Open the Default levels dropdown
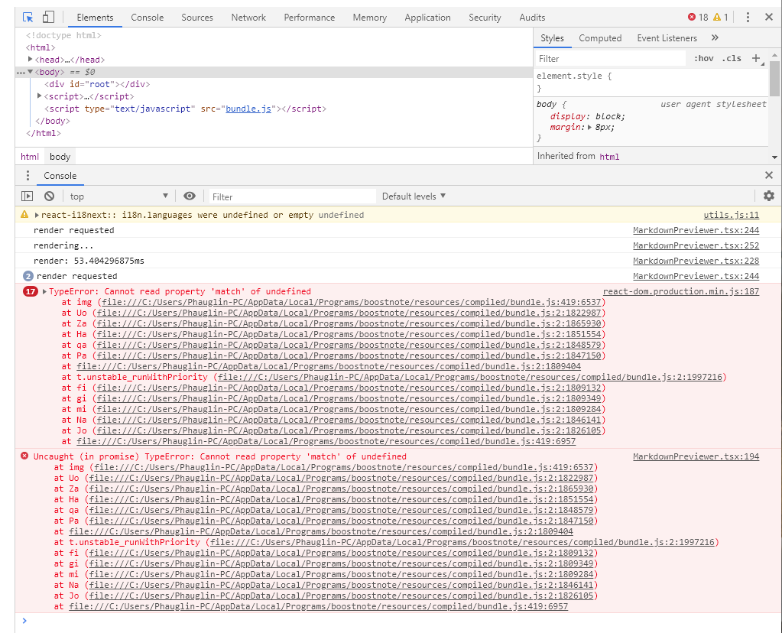Image resolution: width=782 pixels, height=633 pixels. point(414,196)
